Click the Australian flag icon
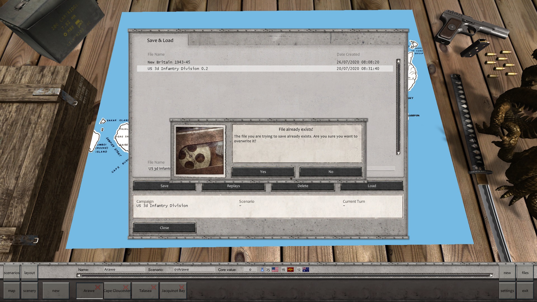 306,270
